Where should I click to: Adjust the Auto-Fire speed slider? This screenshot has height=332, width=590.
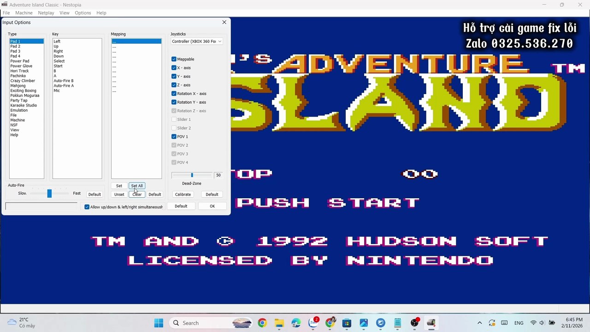tap(49, 194)
